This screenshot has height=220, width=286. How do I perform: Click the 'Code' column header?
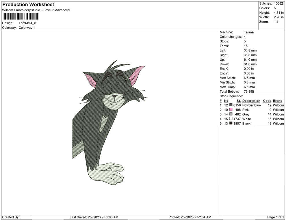267,100
